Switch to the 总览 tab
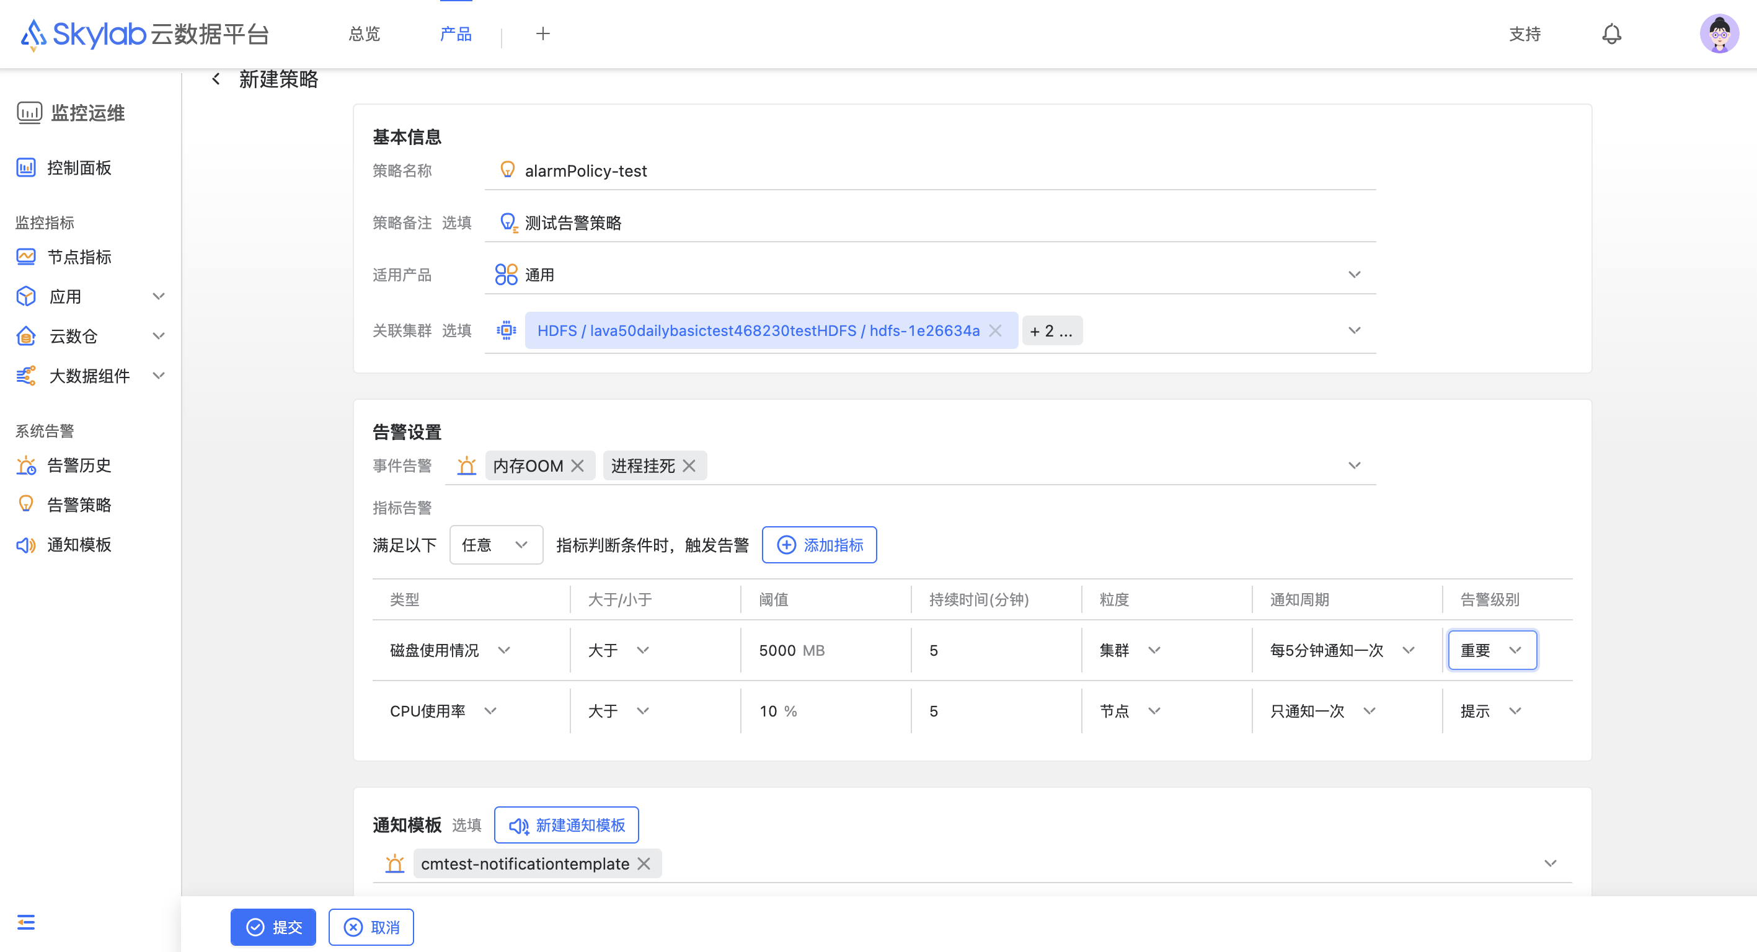This screenshot has height=952, width=1757. tap(364, 34)
